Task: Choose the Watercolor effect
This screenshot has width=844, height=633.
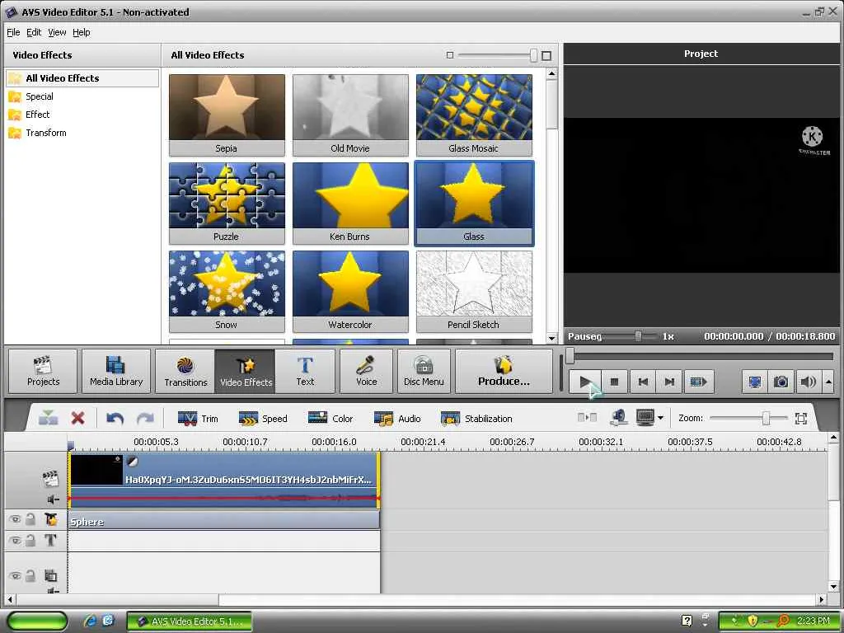Action: click(x=350, y=291)
